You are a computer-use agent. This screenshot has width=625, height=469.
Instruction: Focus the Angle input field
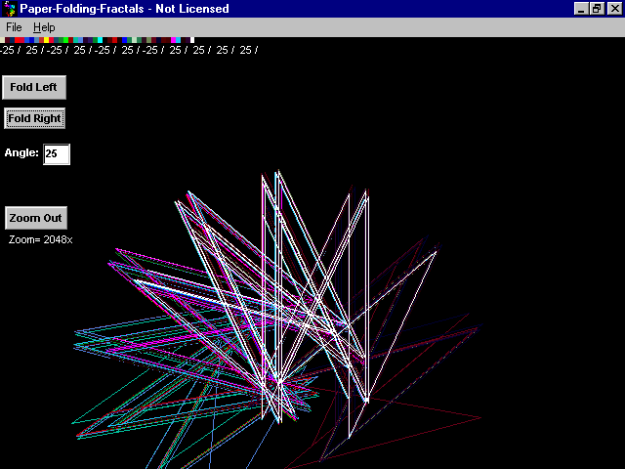57,154
